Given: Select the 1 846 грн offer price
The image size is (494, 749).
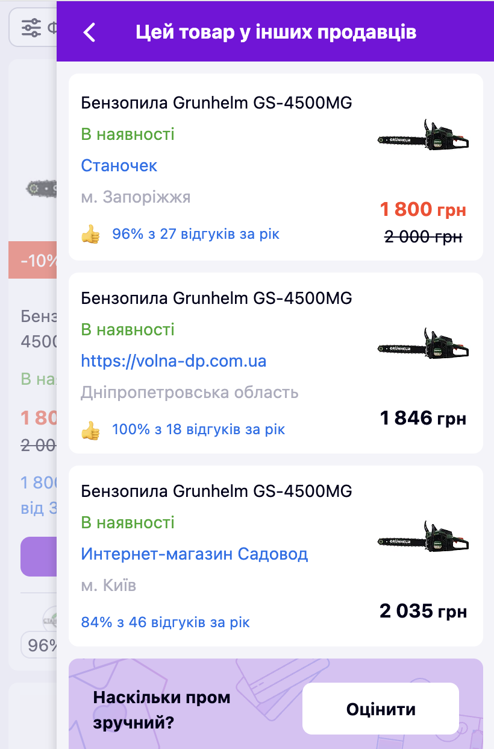Looking at the screenshot, I should (423, 417).
